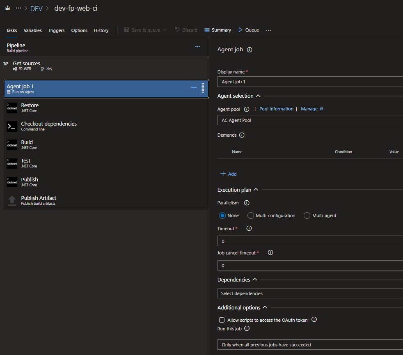The width and height of the screenshot is (403, 355).
Task: Open Pool information link
Action: click(276, 109)
